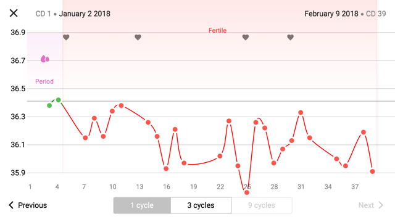Tap the Fertile window label
Image resolution: width=395 pixels, height=222 pixels.
tap(217, 30)
